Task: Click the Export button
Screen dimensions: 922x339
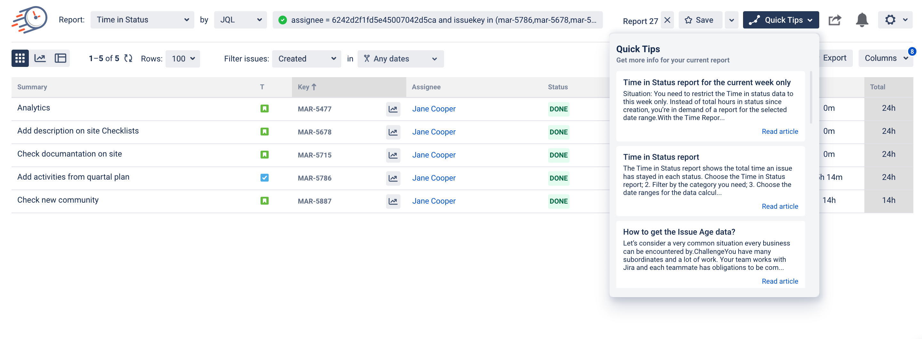Action: (835, 58)
